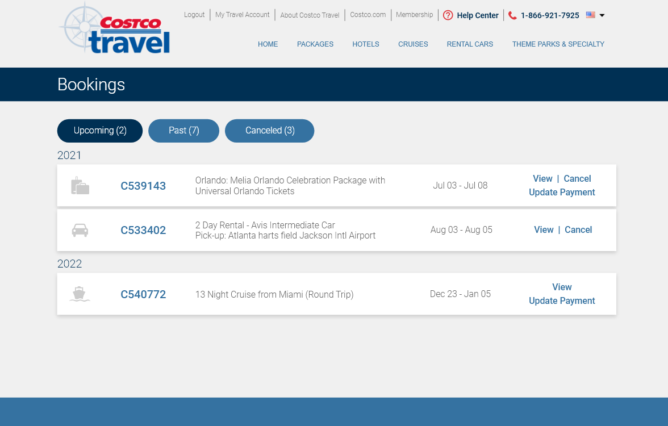668x426 pixels.
Task: Open the RENTAL CARS menu item
Action: pos(470,44)
